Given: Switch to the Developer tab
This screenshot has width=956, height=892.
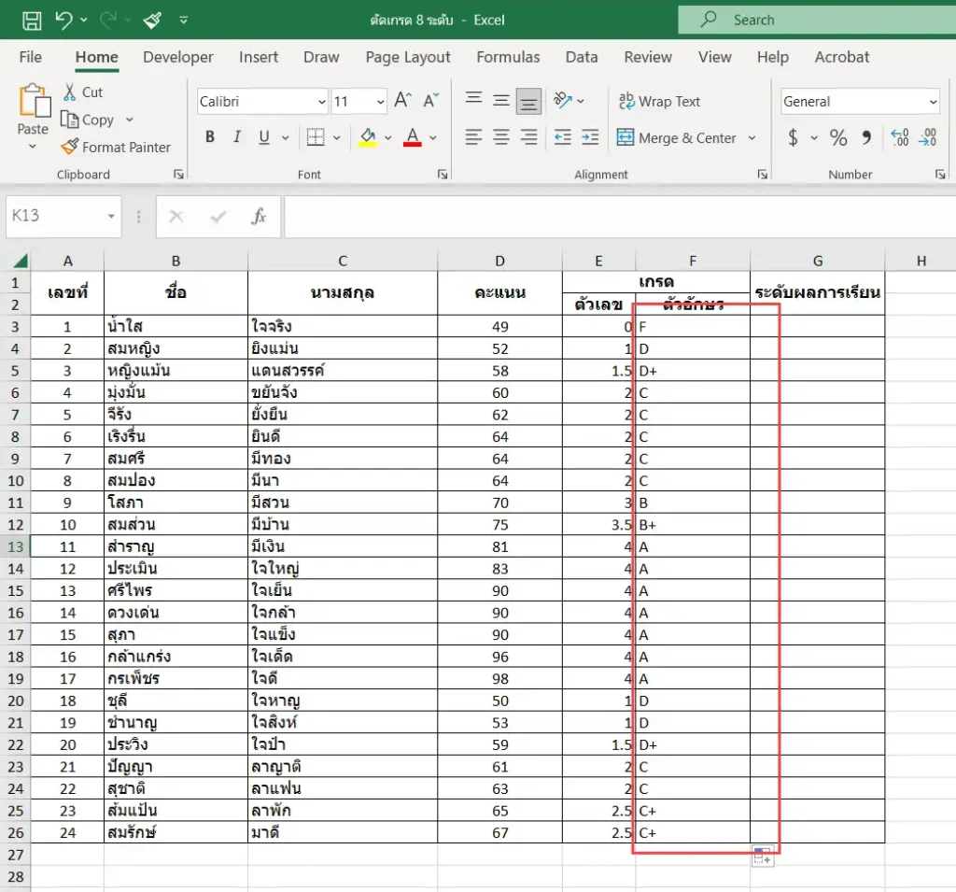Looking at the screenshot, I should coord(178,57).
